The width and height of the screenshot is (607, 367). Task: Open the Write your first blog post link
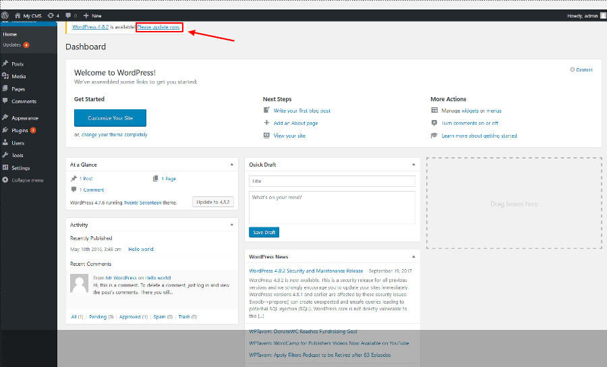point(302,111)
